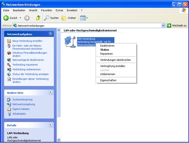189x143 pixels.
Task: Choose Eigenschaften in the context menu
Action: point(116,80)
